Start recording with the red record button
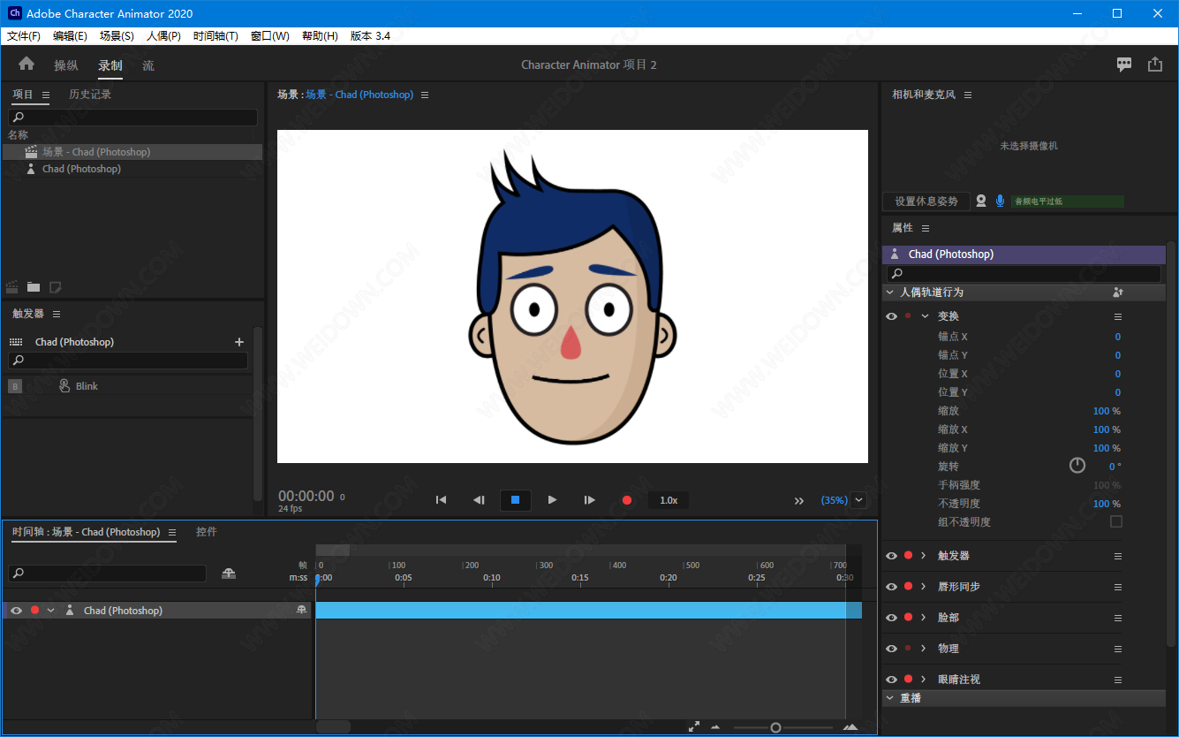1179x737 pixels. (627, 500)
